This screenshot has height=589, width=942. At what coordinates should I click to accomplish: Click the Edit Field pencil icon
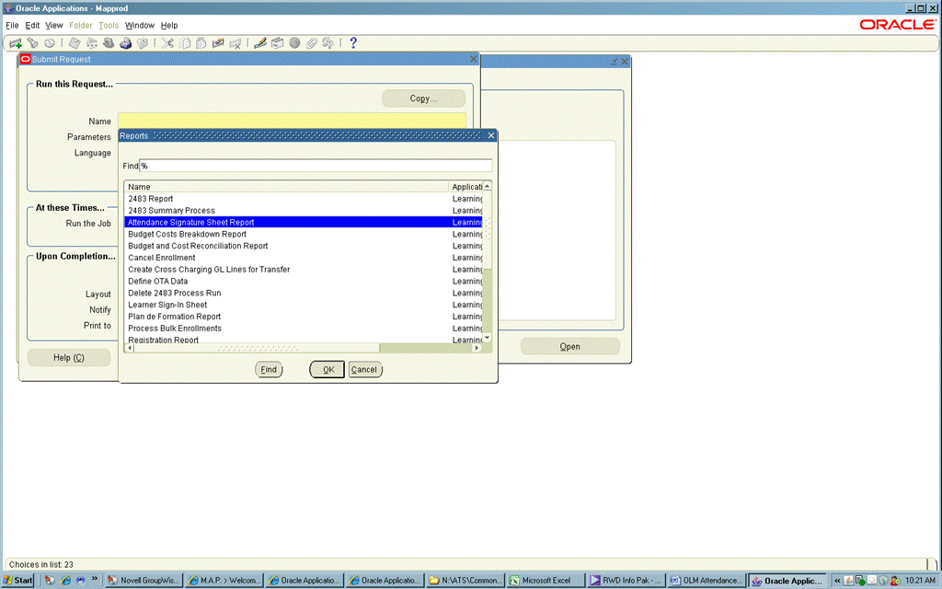pos(260,43)
